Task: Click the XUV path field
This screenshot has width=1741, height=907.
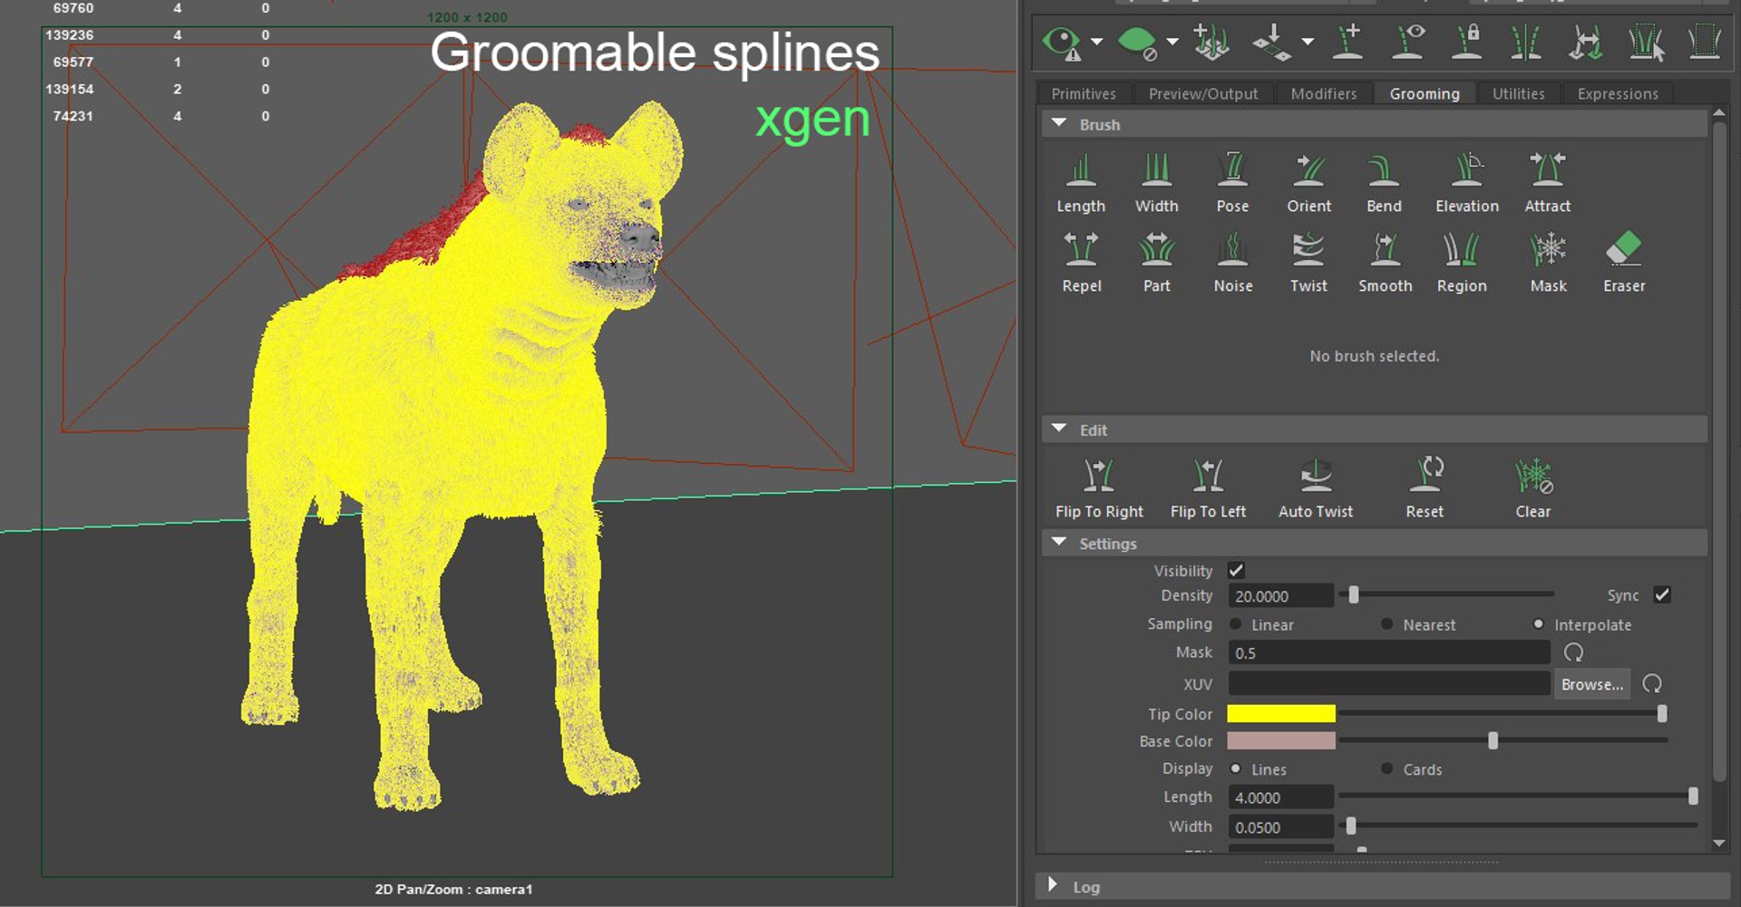Action: [x=1388, y=683]
